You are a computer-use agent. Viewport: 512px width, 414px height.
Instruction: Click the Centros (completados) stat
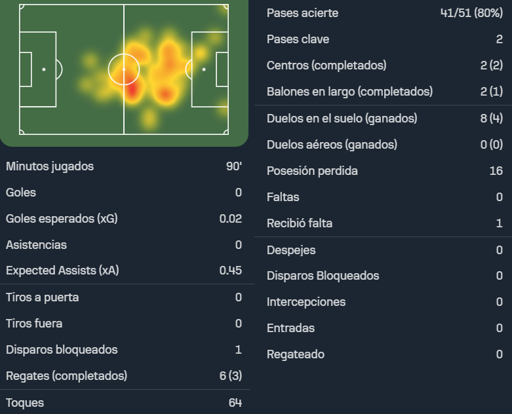click(384, 66)
